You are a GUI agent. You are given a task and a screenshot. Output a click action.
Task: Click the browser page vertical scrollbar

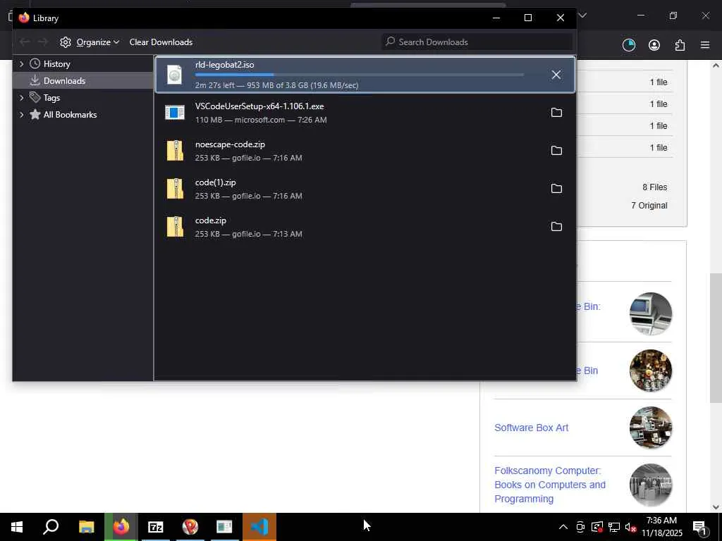(716, 338)
